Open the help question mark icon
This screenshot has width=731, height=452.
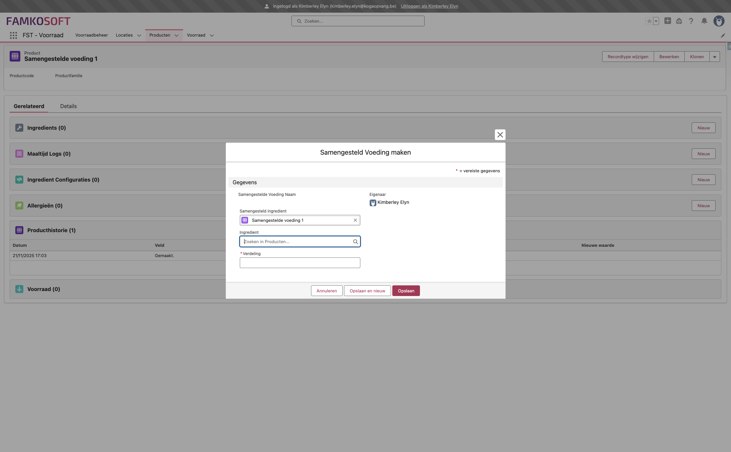coord(691,21)
